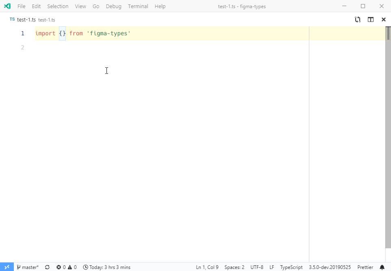Open notifications bell icon
This screenshot has width=391, height=271.
382,267
